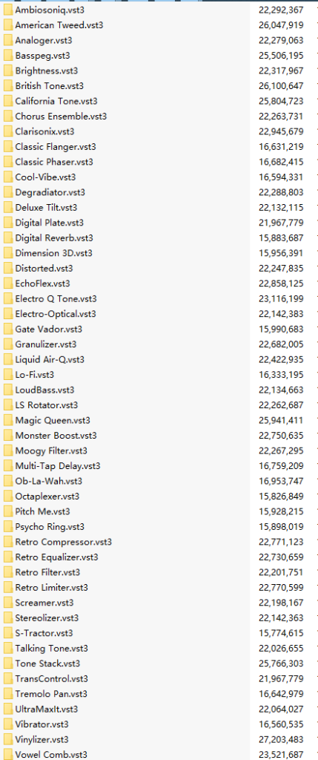Choose the Magic Queen.vst3 entry

53,420
